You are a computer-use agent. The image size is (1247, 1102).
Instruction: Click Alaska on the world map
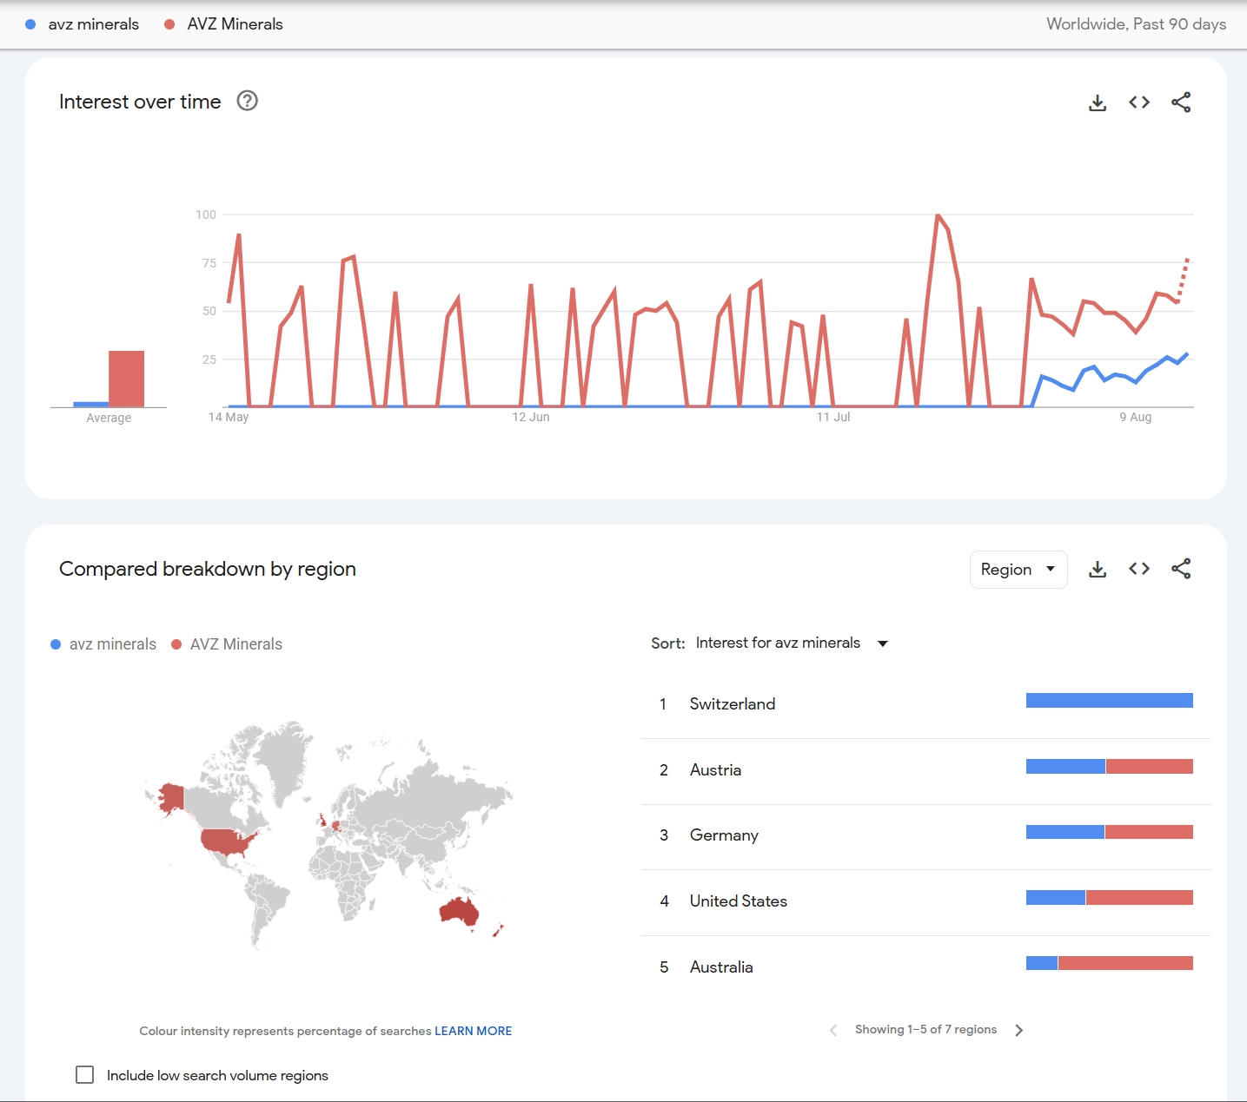pyautogui.click(x=170, y=797)
